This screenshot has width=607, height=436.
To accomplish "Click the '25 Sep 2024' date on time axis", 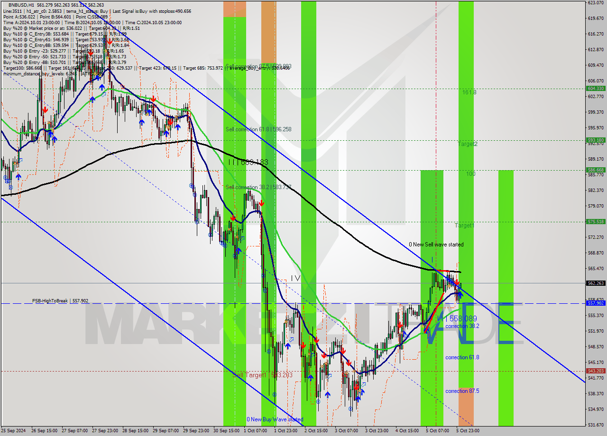I will point(13,431).
